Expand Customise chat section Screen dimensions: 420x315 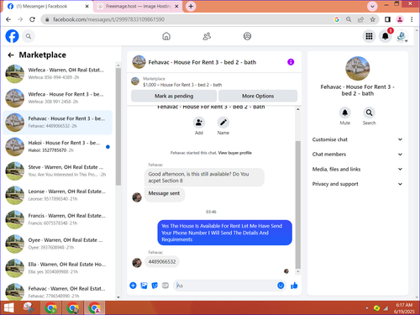point(357,139)
